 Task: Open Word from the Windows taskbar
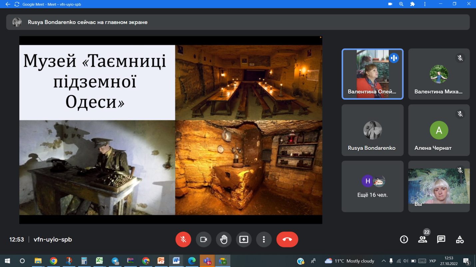[x=176, y=261]
